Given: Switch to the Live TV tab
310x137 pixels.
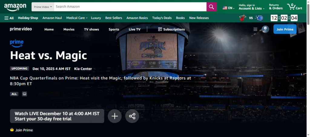Looking at the screenshot, I should pos(134,30).
